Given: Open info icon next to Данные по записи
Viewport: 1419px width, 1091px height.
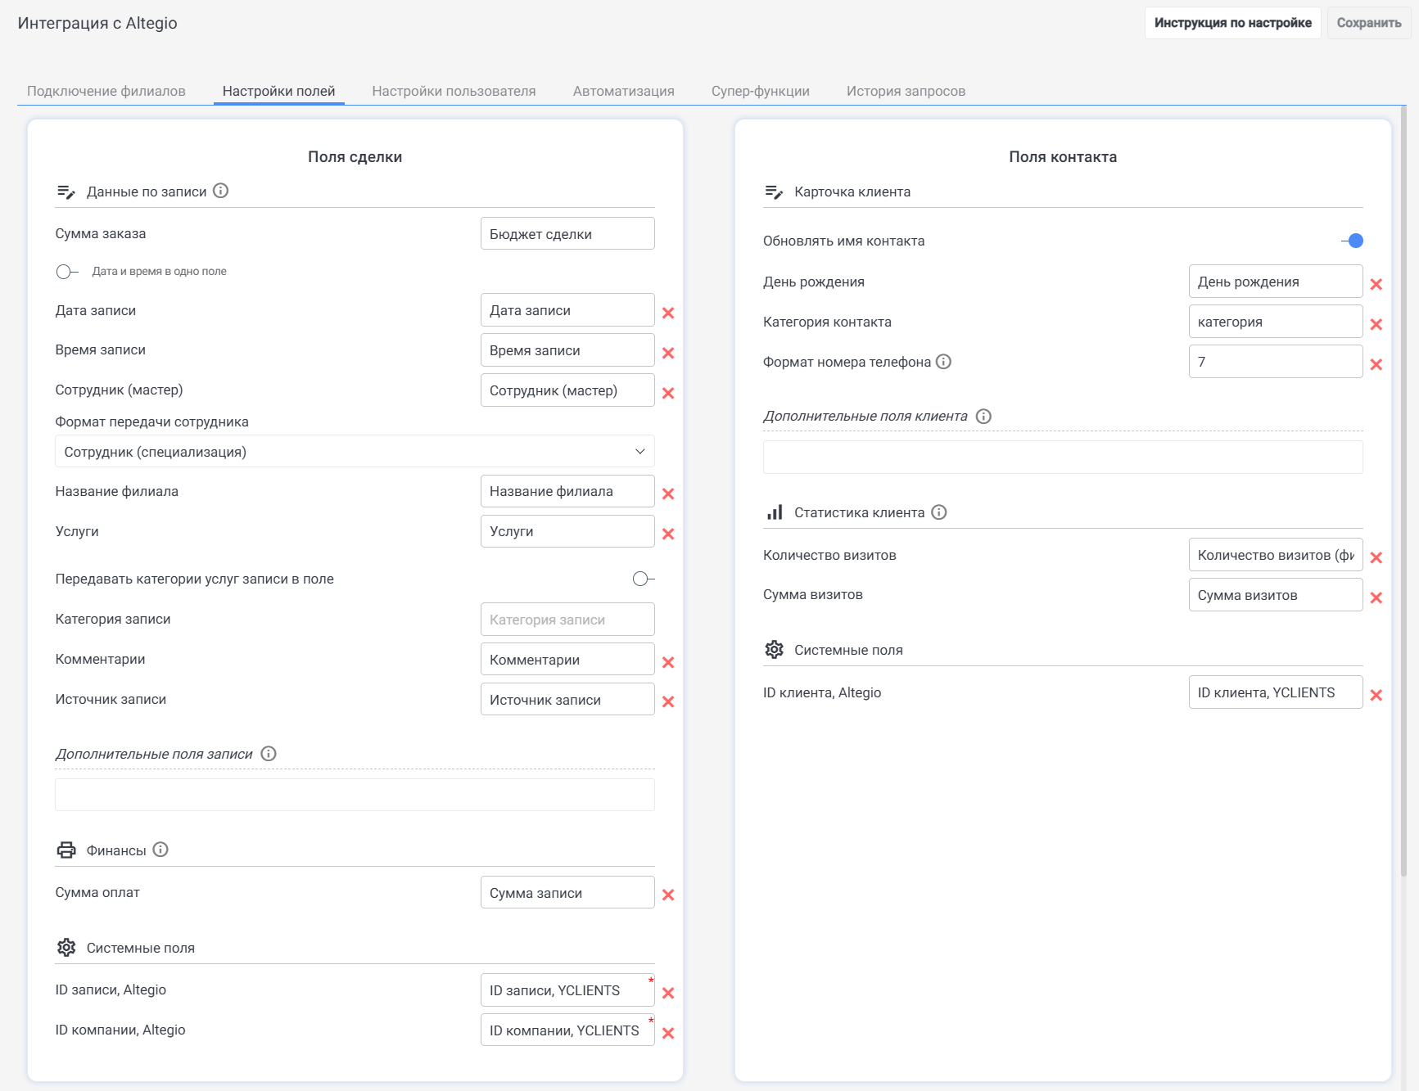Looking at the screenshot, I should (x=220, y=191).
